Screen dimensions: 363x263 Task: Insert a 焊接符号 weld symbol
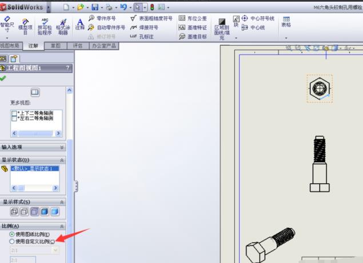click(x=144, y=27)
